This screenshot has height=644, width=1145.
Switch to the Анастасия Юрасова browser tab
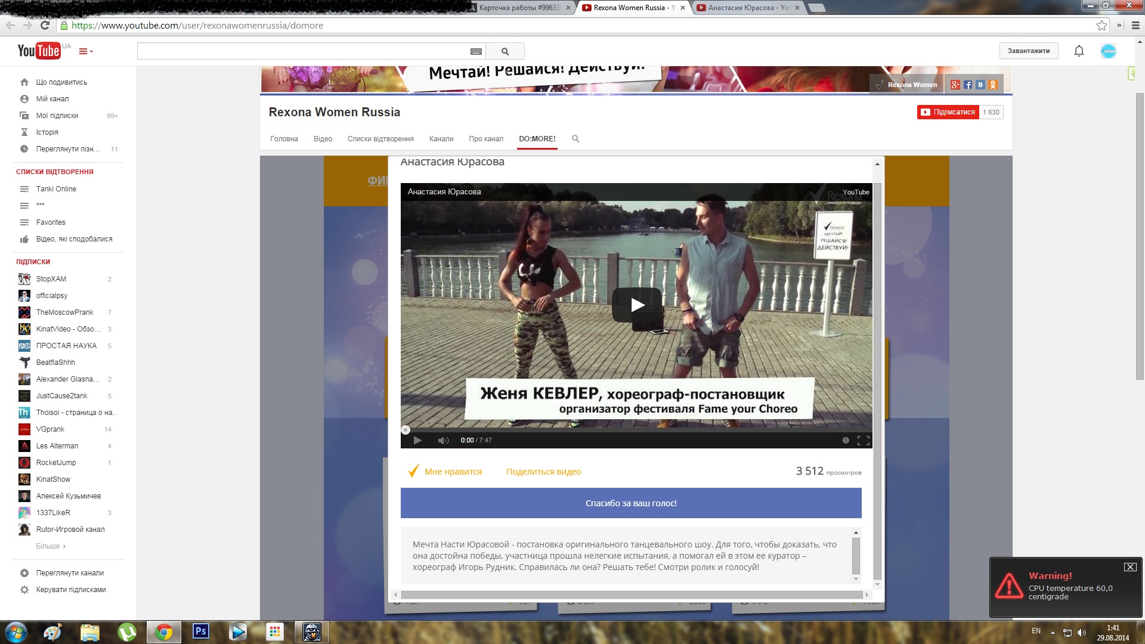coord(748,8)
